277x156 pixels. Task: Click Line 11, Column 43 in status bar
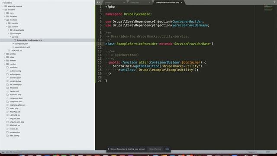tap(14, 152)
